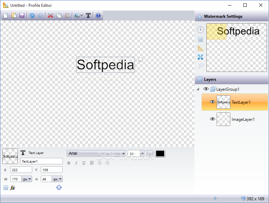Click the TextLayer1 name field
Image resolution: width=269 pixels, height=203 pixels.
[x=41, y=161]
